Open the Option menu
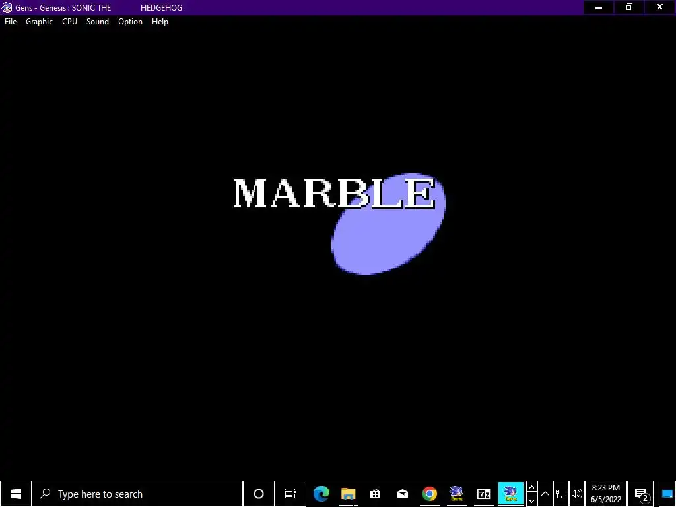Viewport: 676px width, 507px height. [130, 22]
